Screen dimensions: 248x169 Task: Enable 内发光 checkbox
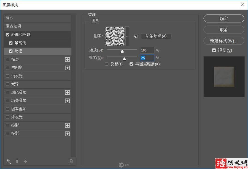(7, 76)
